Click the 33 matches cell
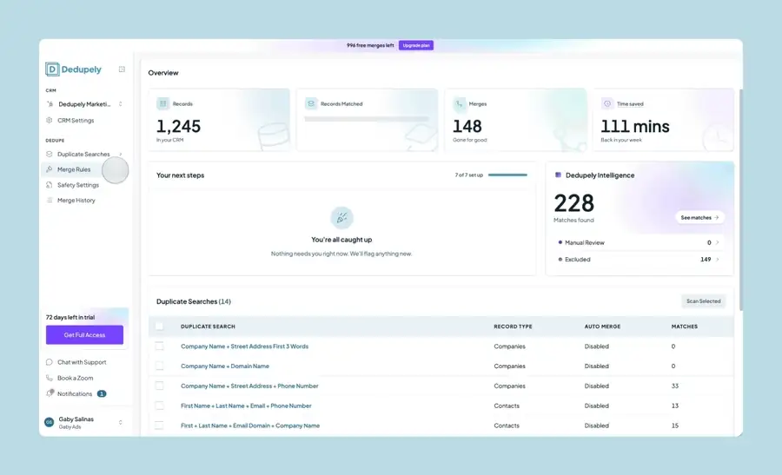The width and height of the screenshot is (782, 475). [x=675, y=386]
